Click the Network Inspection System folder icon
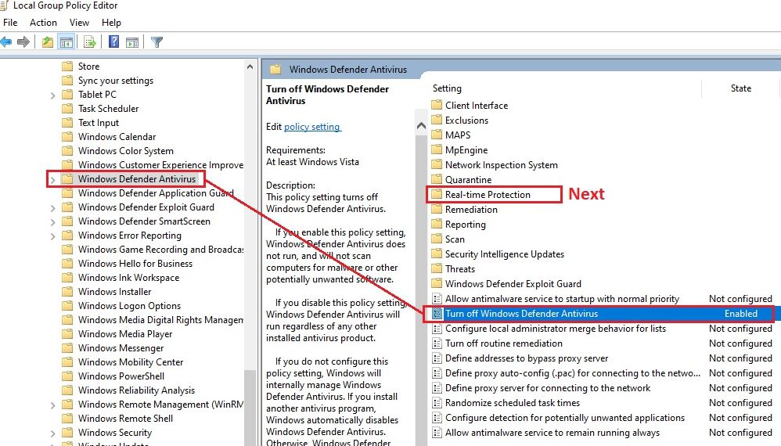781x446 pixels. click(x=437, y=165)
